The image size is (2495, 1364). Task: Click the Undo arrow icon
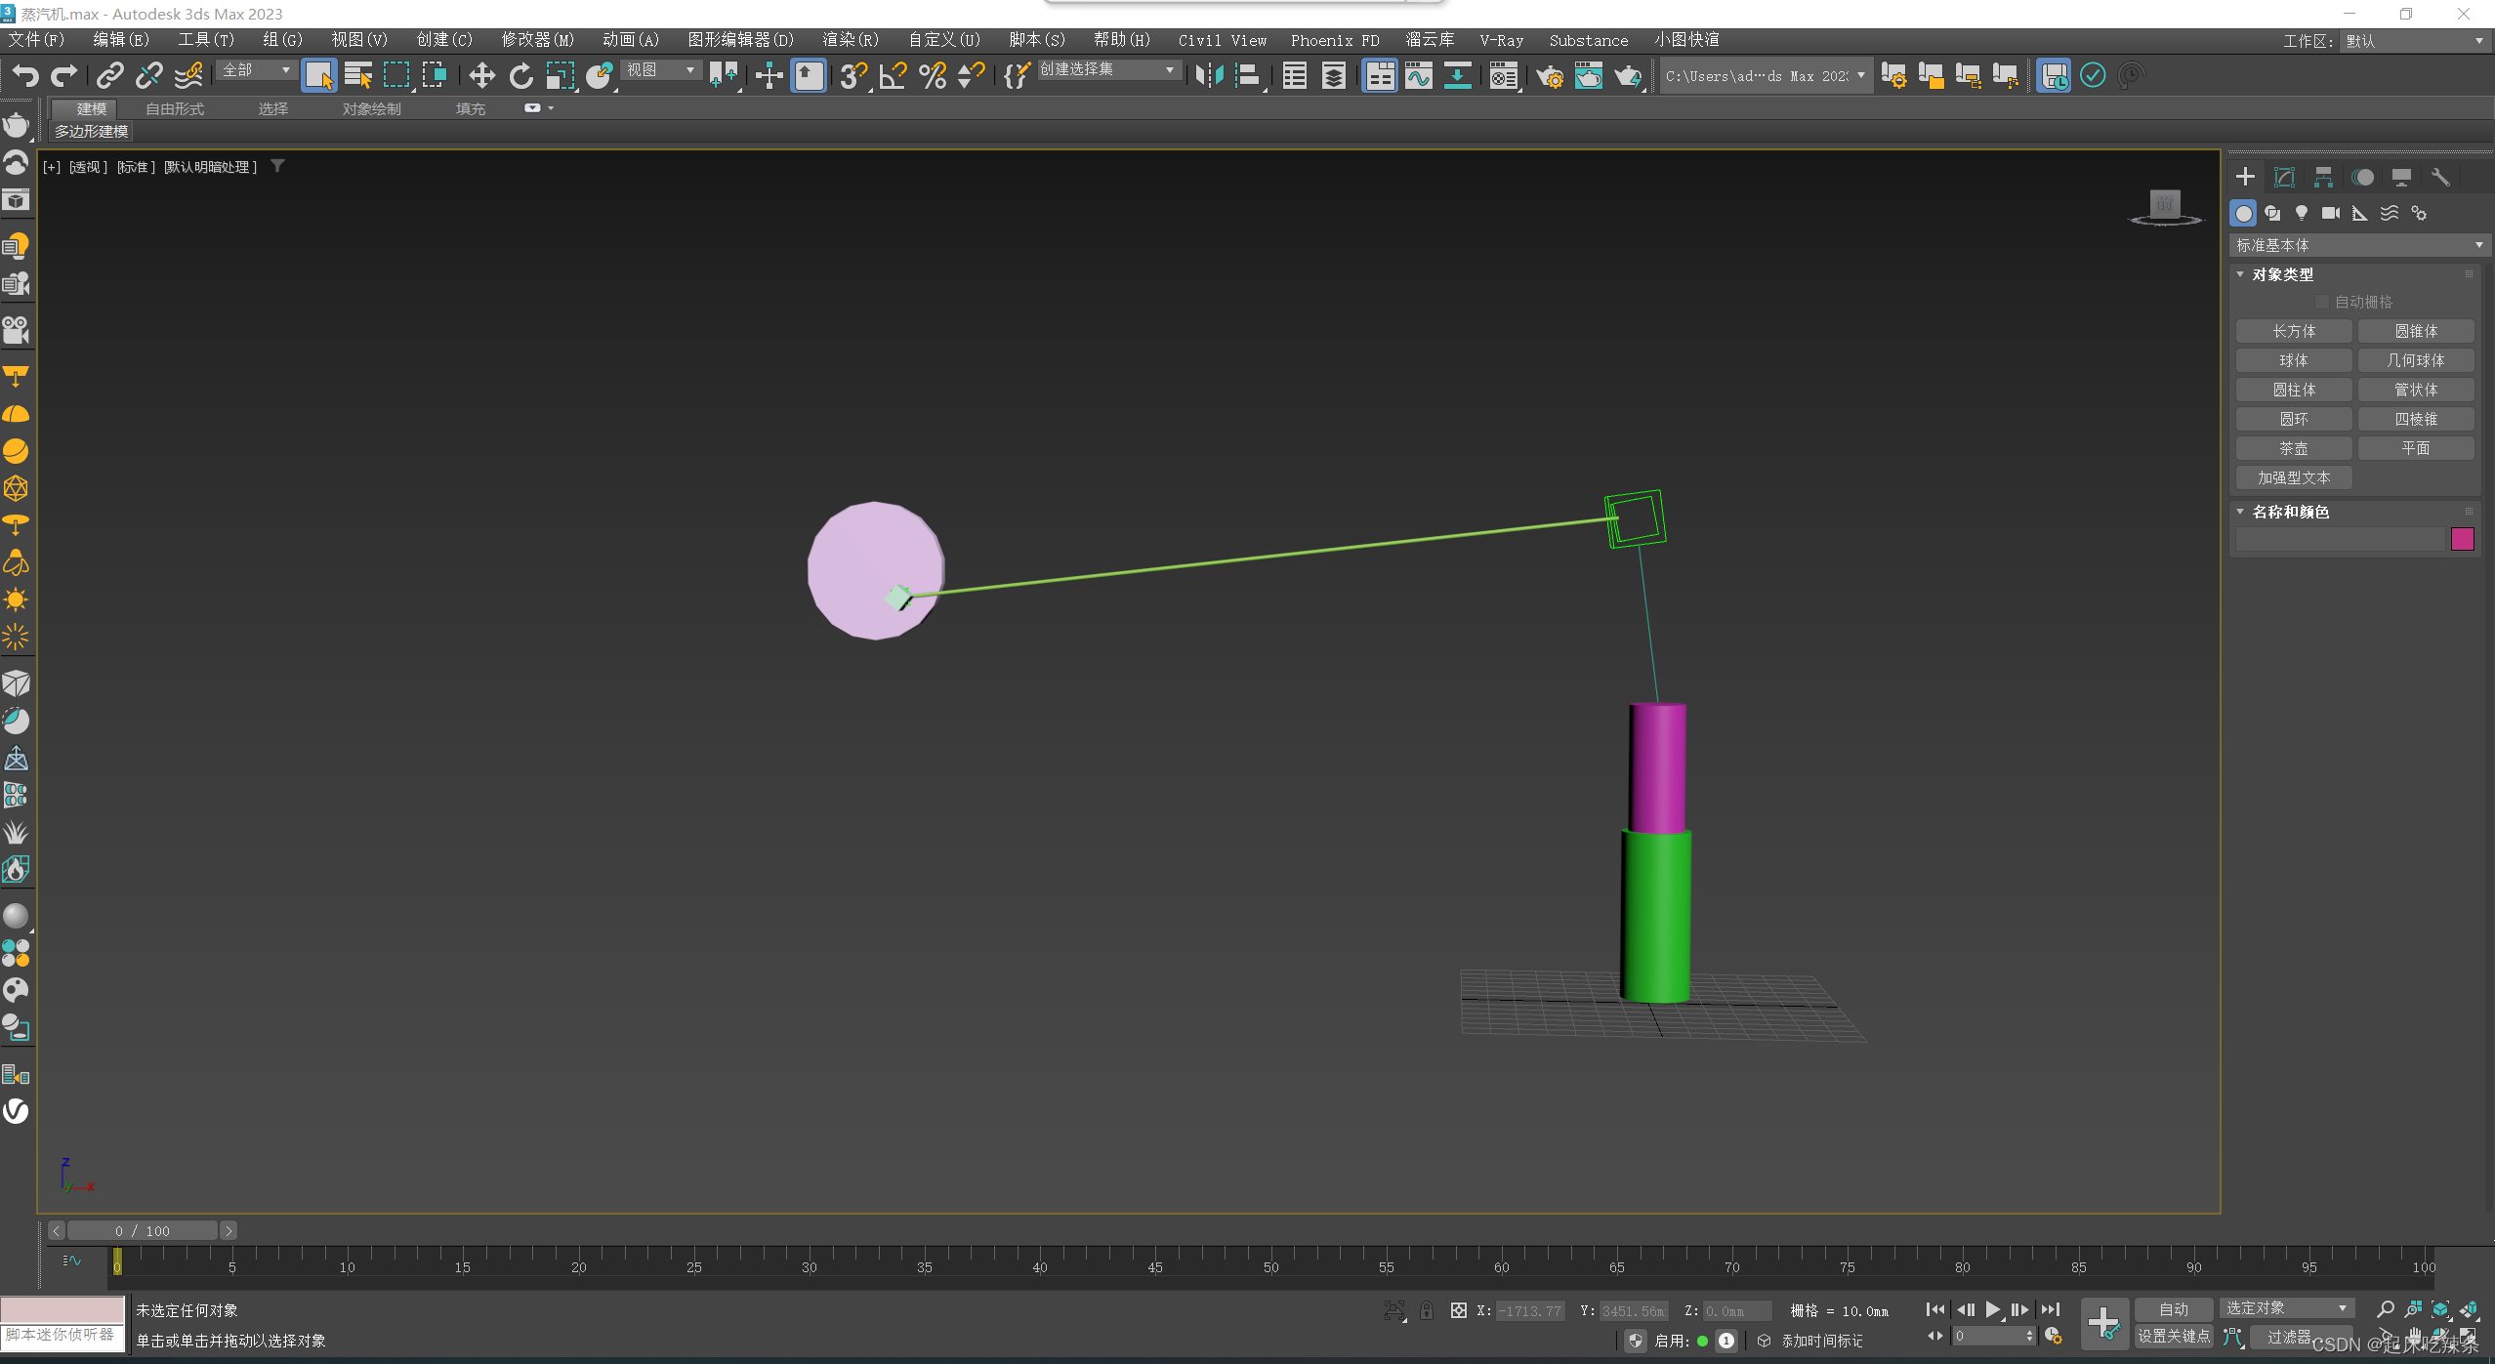click(x=25, y=75)
